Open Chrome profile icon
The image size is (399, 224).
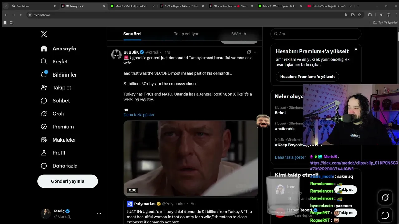coord(388,15)
